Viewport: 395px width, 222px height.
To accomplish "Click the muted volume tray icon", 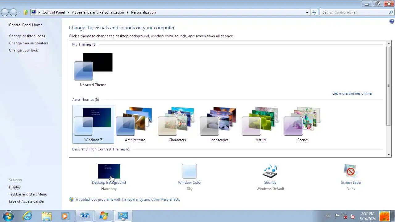I will click(x=352, y=216).
